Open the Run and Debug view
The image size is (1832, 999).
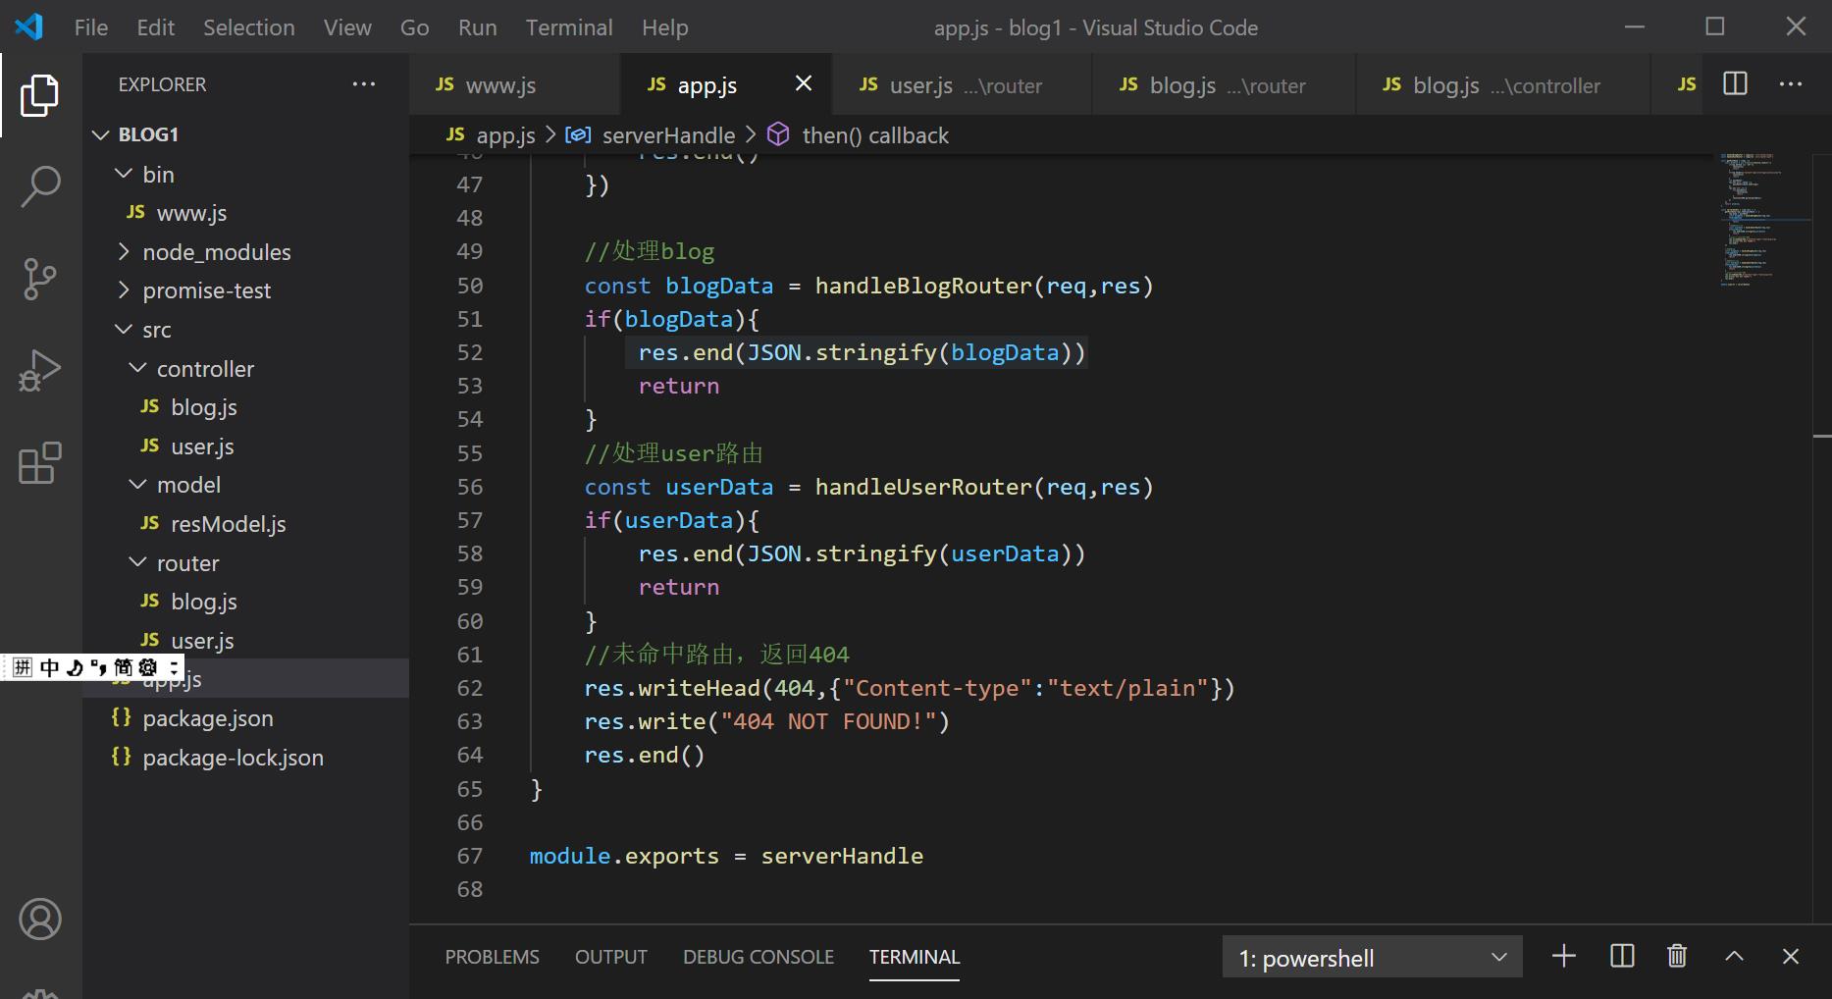tap(40, 371)
